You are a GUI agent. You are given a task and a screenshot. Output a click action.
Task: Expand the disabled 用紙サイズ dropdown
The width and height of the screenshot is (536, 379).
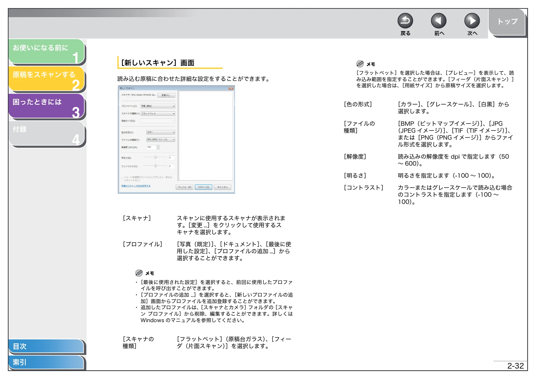pyautogui.click(x=158, y=121)
